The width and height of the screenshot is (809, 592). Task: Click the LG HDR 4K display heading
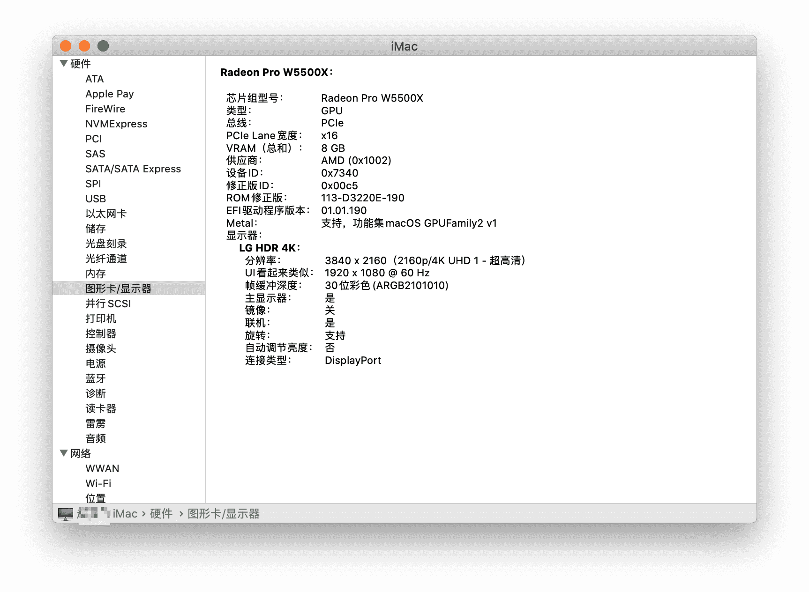point(270,248)
